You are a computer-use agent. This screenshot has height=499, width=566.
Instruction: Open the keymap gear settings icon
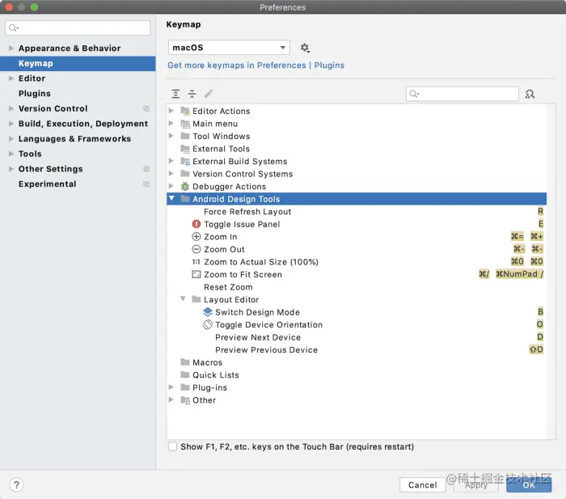coord(305,48)
